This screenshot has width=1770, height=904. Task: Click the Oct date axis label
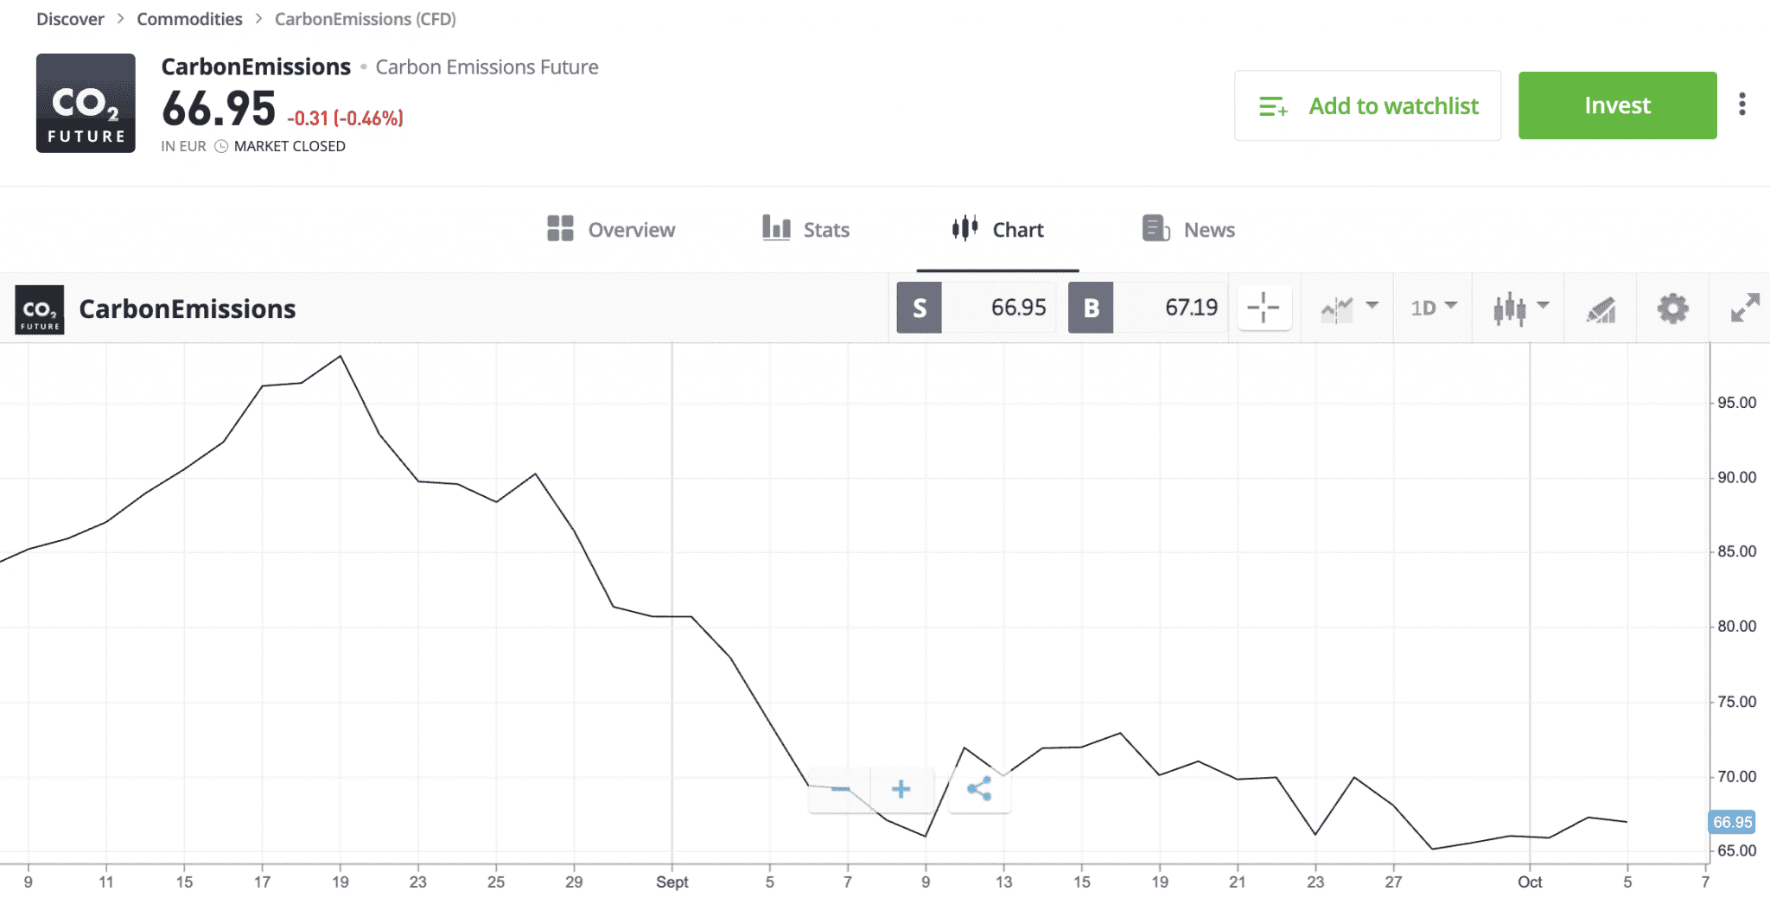pyautogui.click(x=1530, y=882)
